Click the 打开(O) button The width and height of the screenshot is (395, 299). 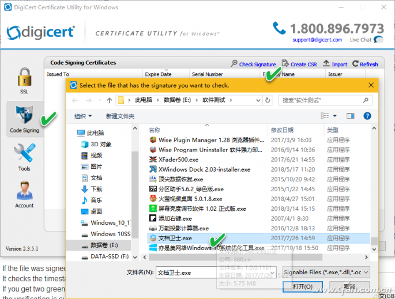coord(303,286)
